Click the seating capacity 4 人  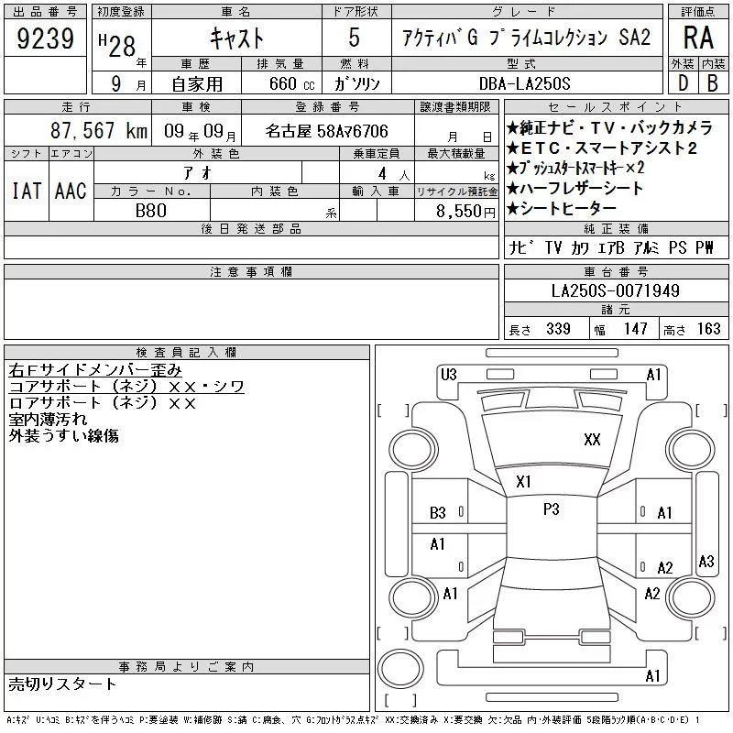pyautogui.click(x=394, y=174)
